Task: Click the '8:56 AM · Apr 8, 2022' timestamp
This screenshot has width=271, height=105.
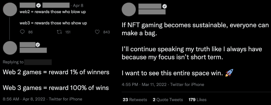Action: 24,99
